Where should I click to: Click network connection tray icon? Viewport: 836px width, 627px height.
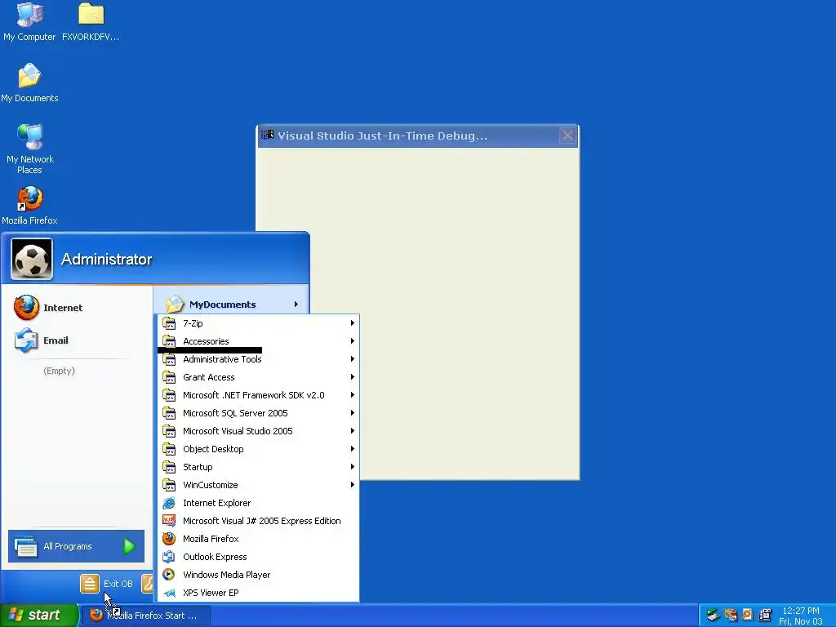(713, 615)
